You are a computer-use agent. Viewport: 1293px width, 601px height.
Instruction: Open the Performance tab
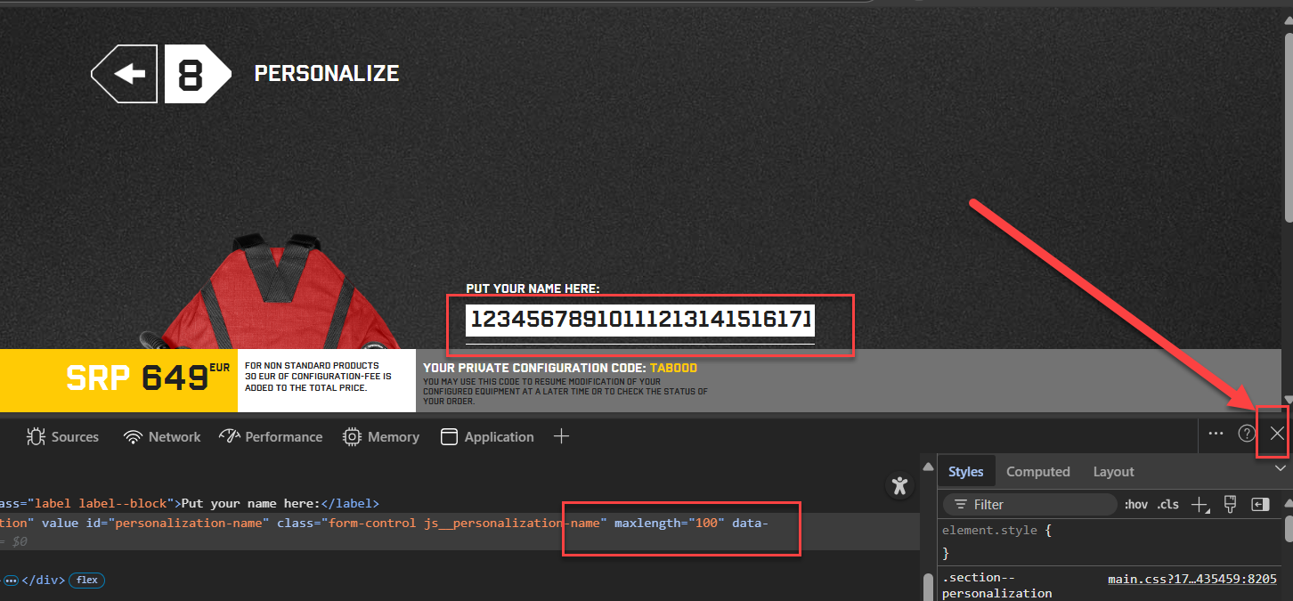coord(271,437)
